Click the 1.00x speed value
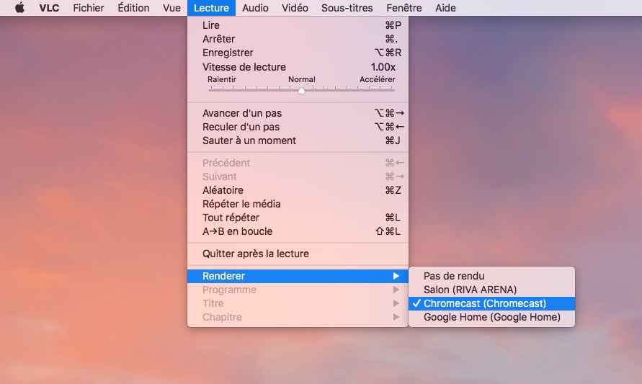The width and height of the screenshot is (642, 384). 383,67
